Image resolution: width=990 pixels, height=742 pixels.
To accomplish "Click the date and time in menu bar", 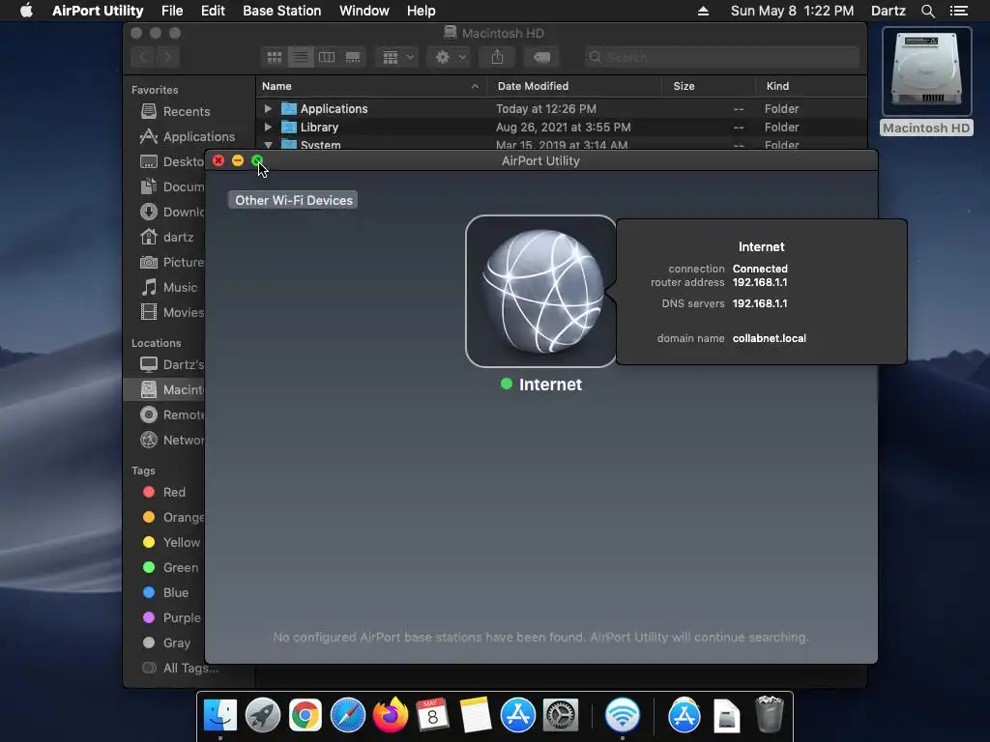I will pyautogui.click(x=792, y=11).
